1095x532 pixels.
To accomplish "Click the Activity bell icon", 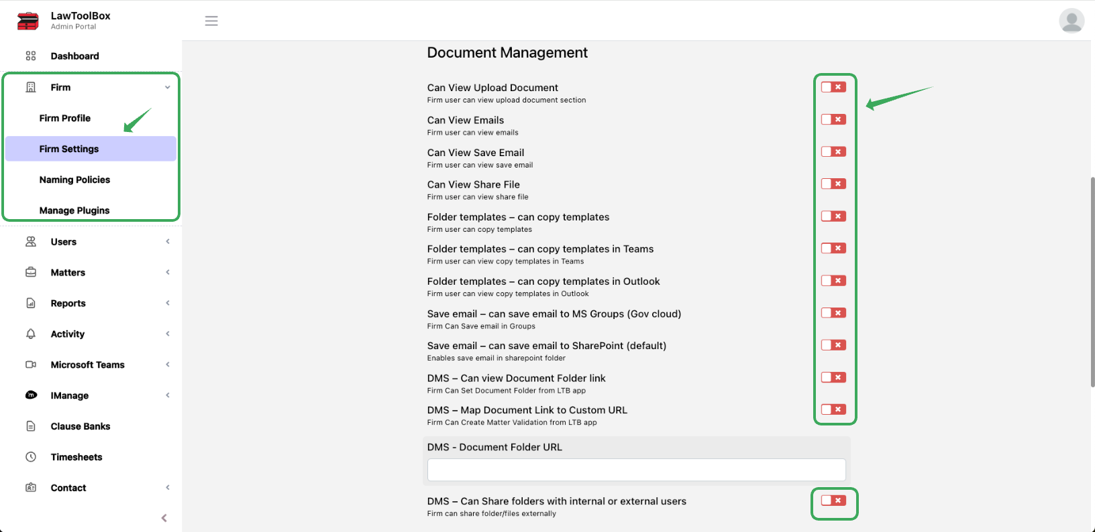I will 31,334.
